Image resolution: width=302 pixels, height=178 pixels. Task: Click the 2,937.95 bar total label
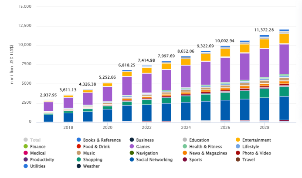48,95
